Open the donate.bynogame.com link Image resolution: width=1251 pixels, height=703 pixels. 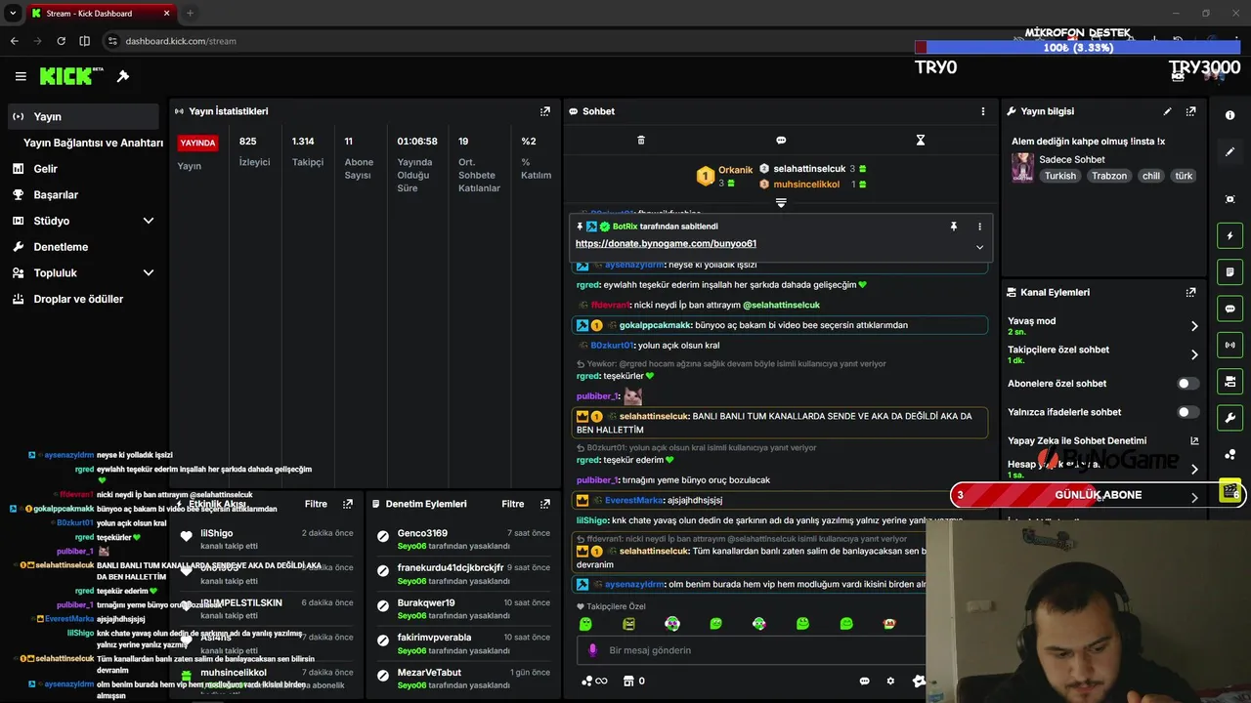(666, 244)
